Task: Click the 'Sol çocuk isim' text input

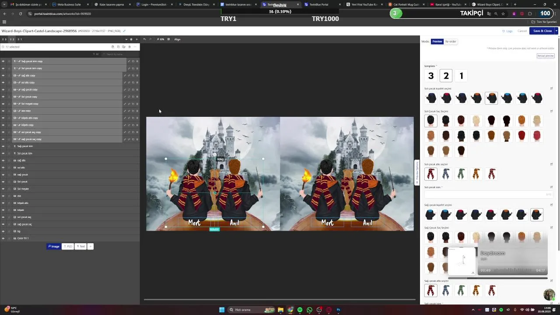Action: (488, 194)
